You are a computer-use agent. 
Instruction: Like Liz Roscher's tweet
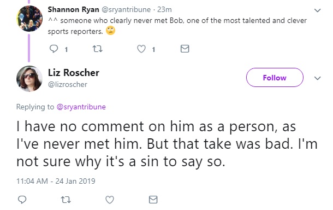(x=110, y=200)
